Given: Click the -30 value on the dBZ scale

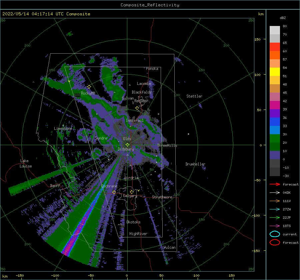Looking at the screenshot, I should click(x=286, y=176).
